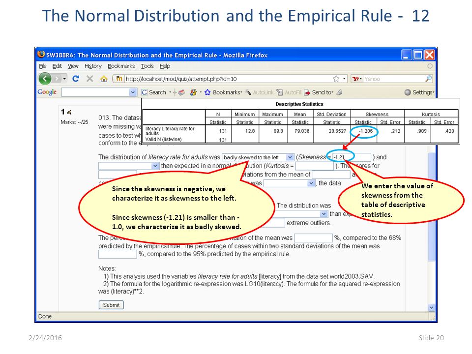472x354 pixels.
Task: Open the Send to toolbar button
Action: click(x=319, y=92)
